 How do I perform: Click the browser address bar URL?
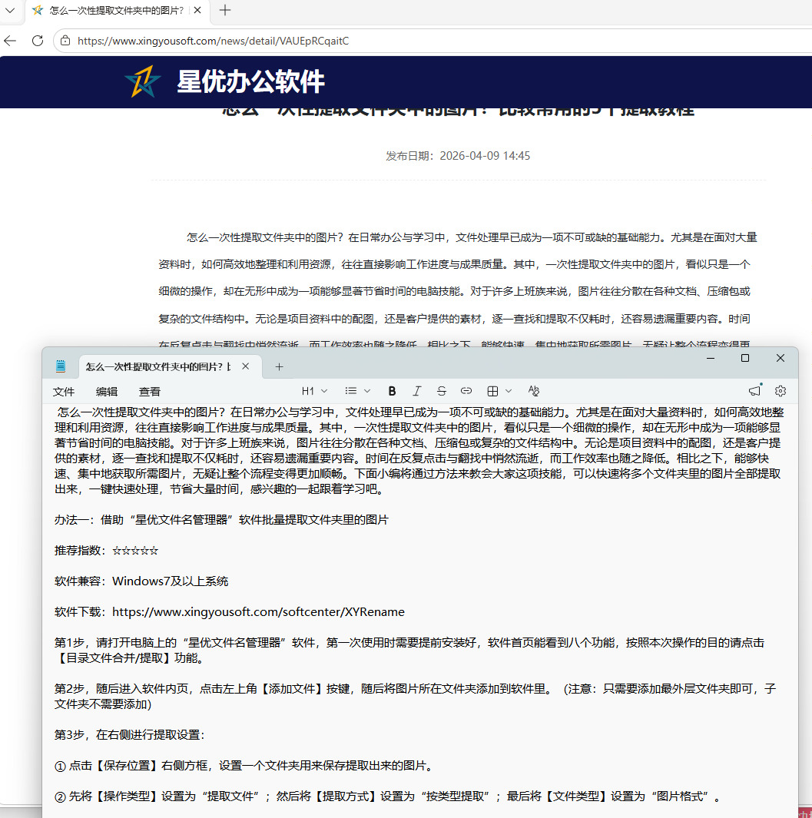(213, 41)
